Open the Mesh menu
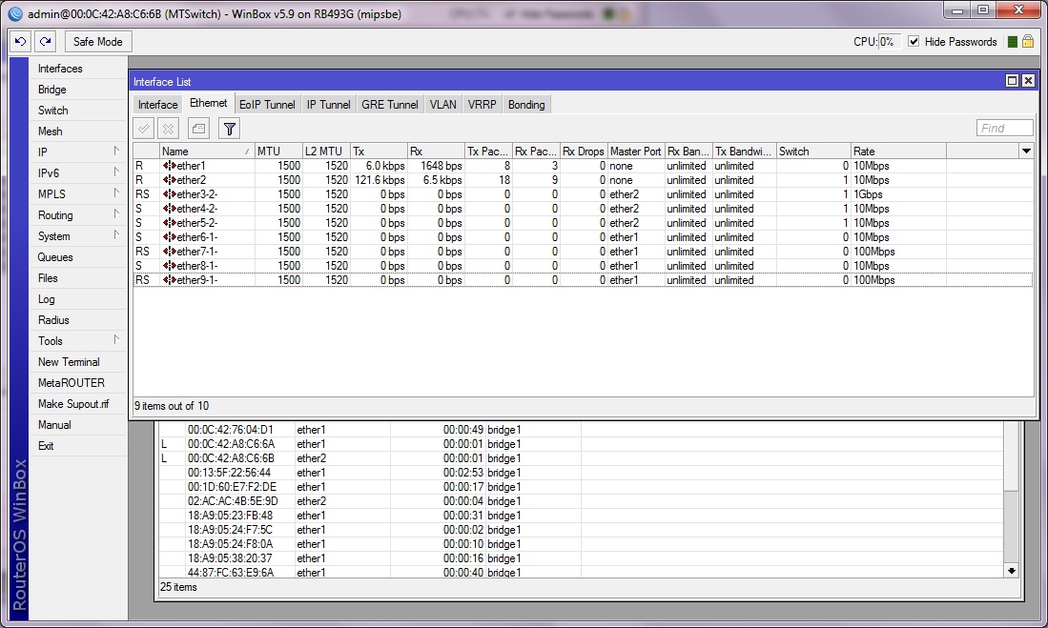Viewport: 1048px width, 628px height. click(77, 131)
